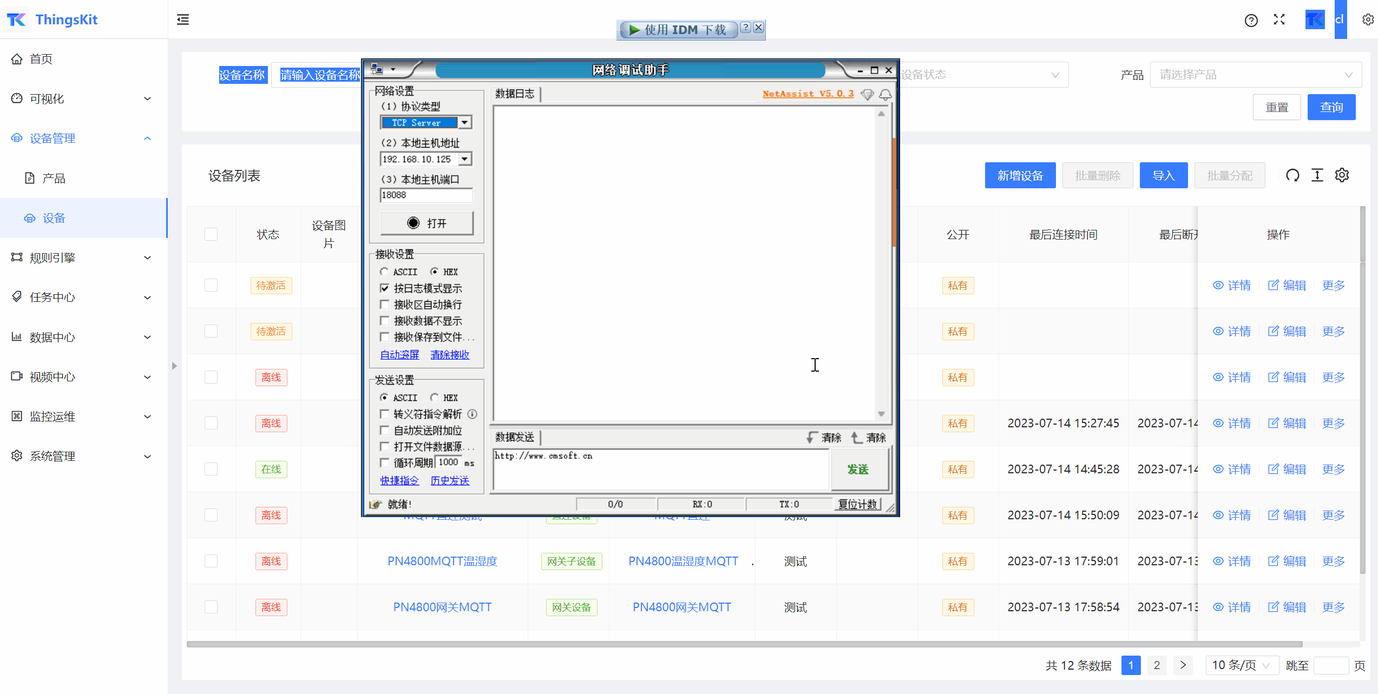
Task: Click the 查询 search button
Action: (x=1331, y=107)
